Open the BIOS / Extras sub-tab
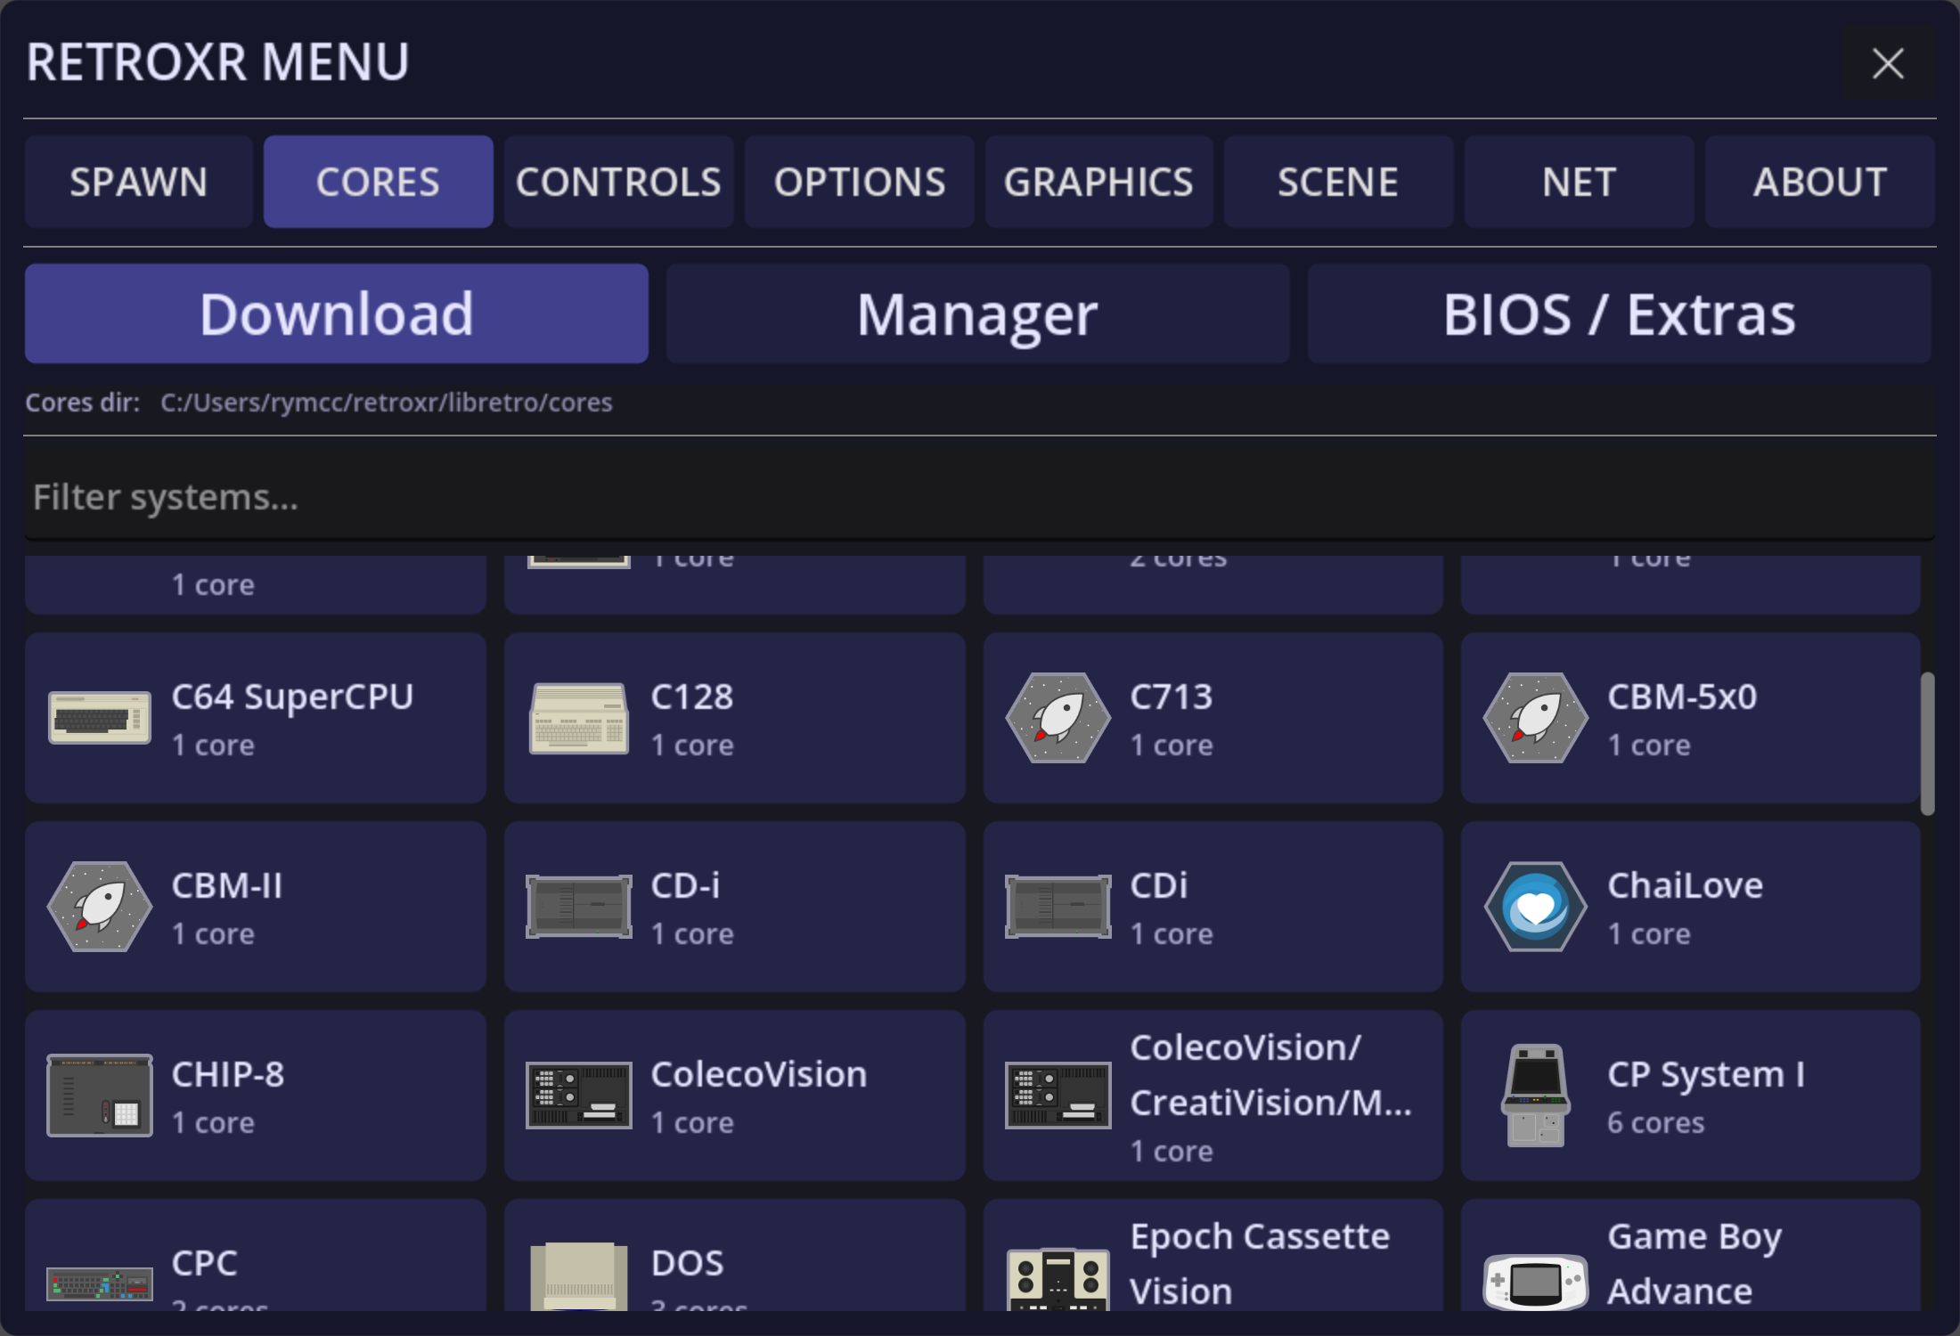Screen dimensions: 1960x1336 tap(1619, 314)
